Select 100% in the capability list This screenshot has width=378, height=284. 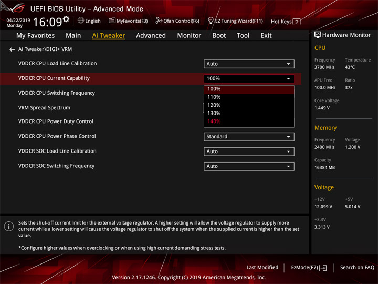coord(249,89)
